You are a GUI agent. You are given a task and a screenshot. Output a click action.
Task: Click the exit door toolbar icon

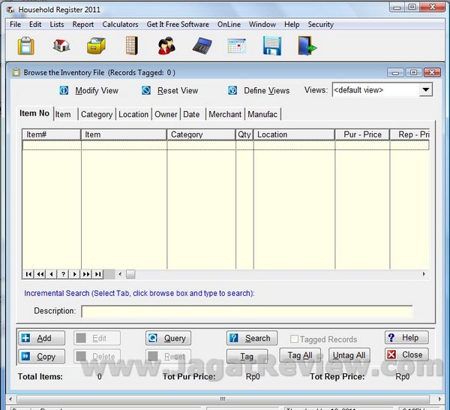[x=307, y=46]
